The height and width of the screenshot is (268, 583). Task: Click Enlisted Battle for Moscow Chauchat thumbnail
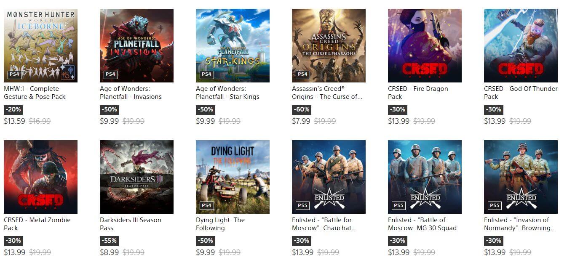tap(329, 177)
